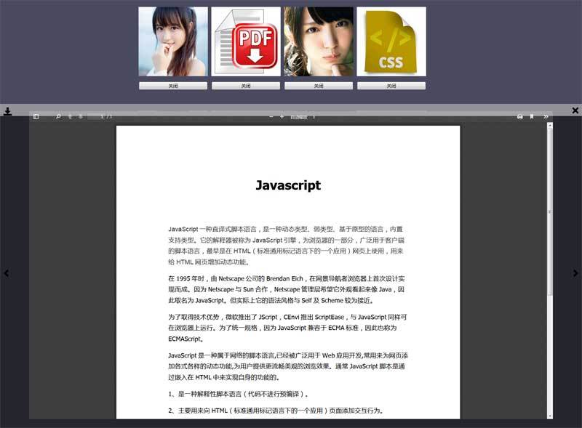Image resolution: width=582 pixels, height=428 pixels.
Task: Open the 自动缩放 zoom level dropdown
Action: [303, 116]
